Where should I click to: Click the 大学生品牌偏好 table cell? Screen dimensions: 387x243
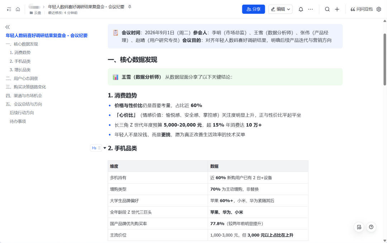point(158,201)
